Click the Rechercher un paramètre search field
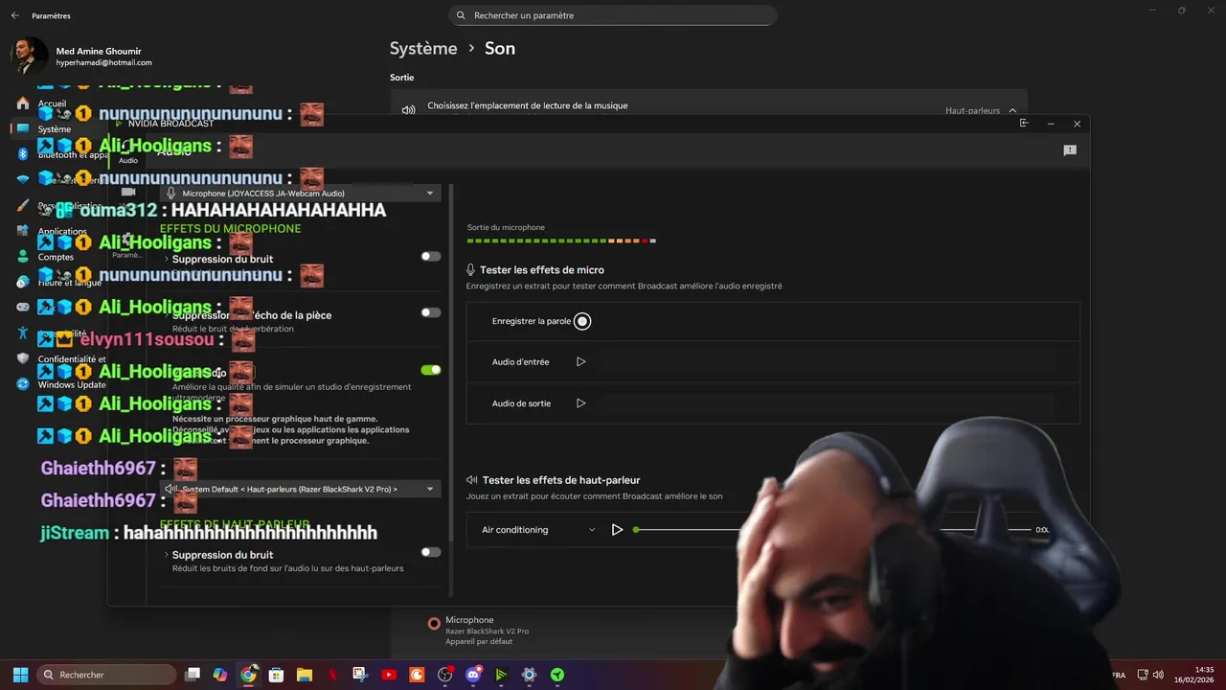 613,15
